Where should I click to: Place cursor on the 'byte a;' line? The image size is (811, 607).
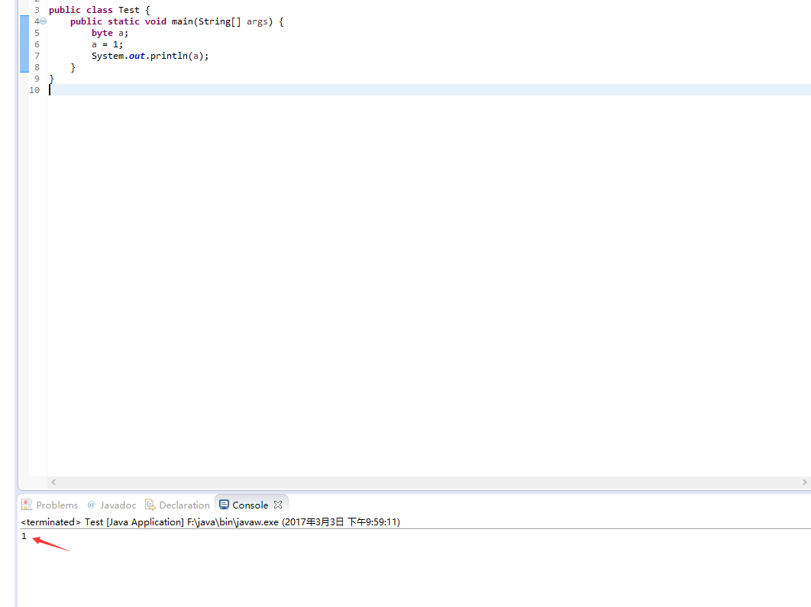pyautogui.click(x=110, y=33)
